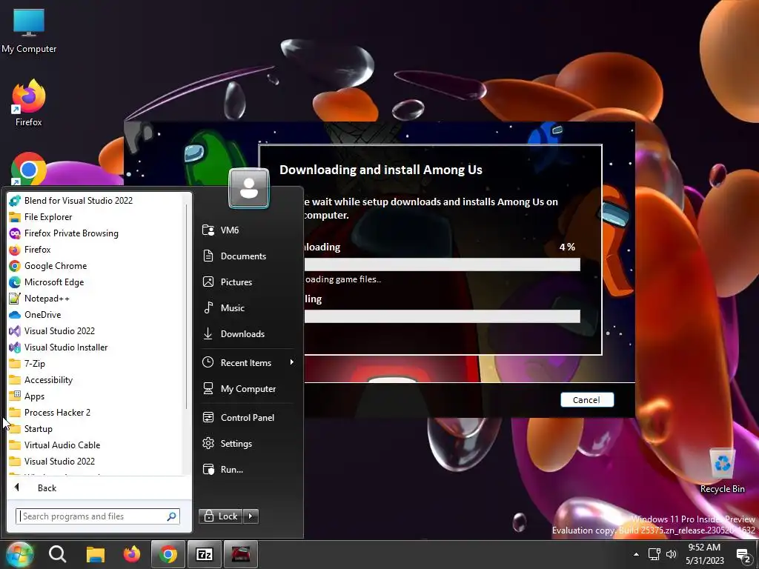Viewport: 759px width, 569px height.
Task: Open Downloads from the start menu
Action: (248, 334)
